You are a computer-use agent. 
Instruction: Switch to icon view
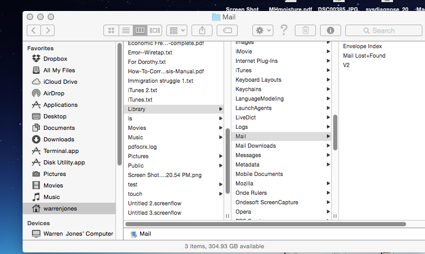click(111, 30)
